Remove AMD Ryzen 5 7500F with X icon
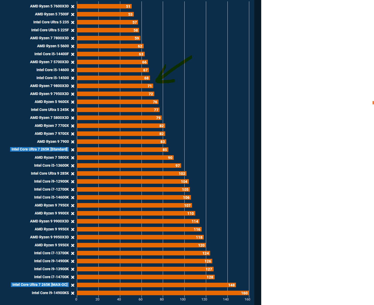Image resolution: width=374 pixels, height=305 pixels. pos(73,14)
